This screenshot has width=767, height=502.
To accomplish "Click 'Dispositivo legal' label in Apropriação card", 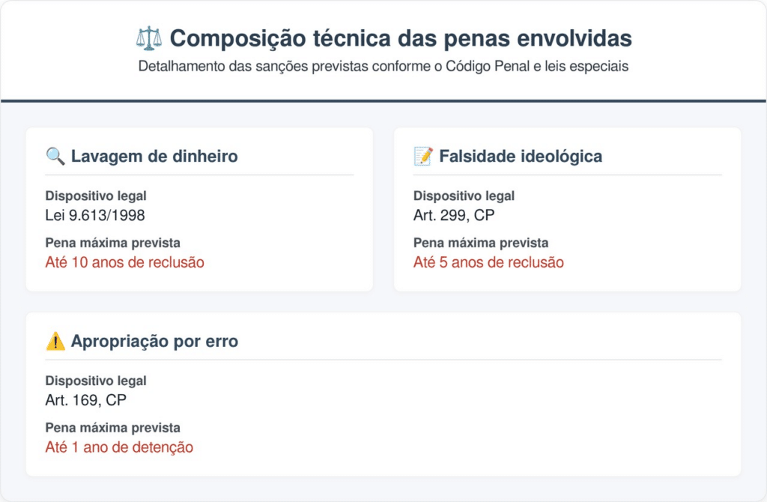I will point(96,381).
